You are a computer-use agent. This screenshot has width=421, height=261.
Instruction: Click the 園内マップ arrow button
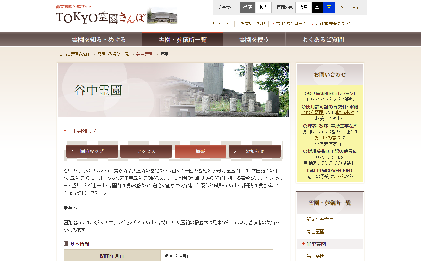coord(92,151)
